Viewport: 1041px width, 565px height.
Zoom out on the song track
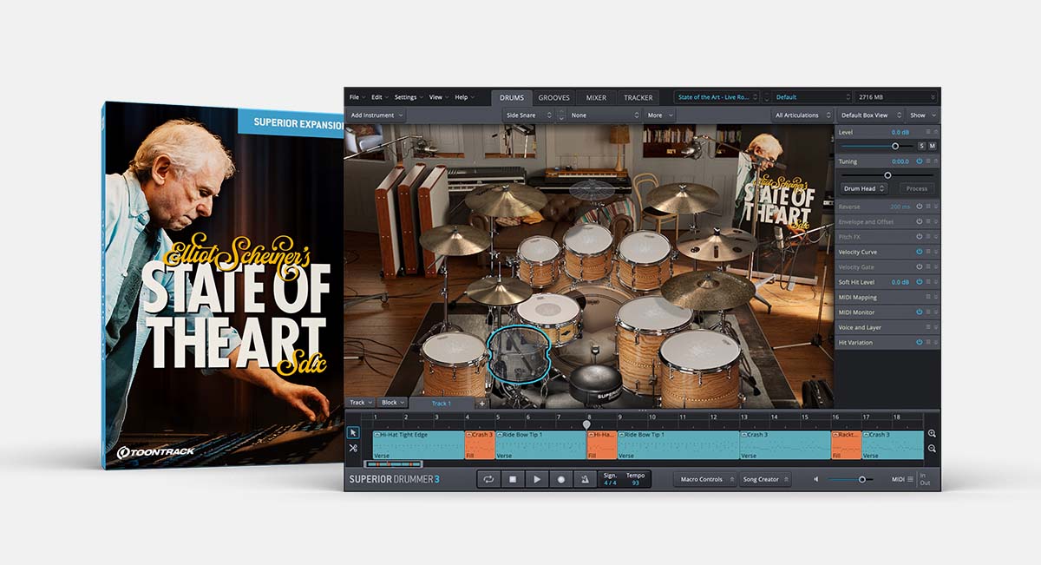[x=932, y=449]
